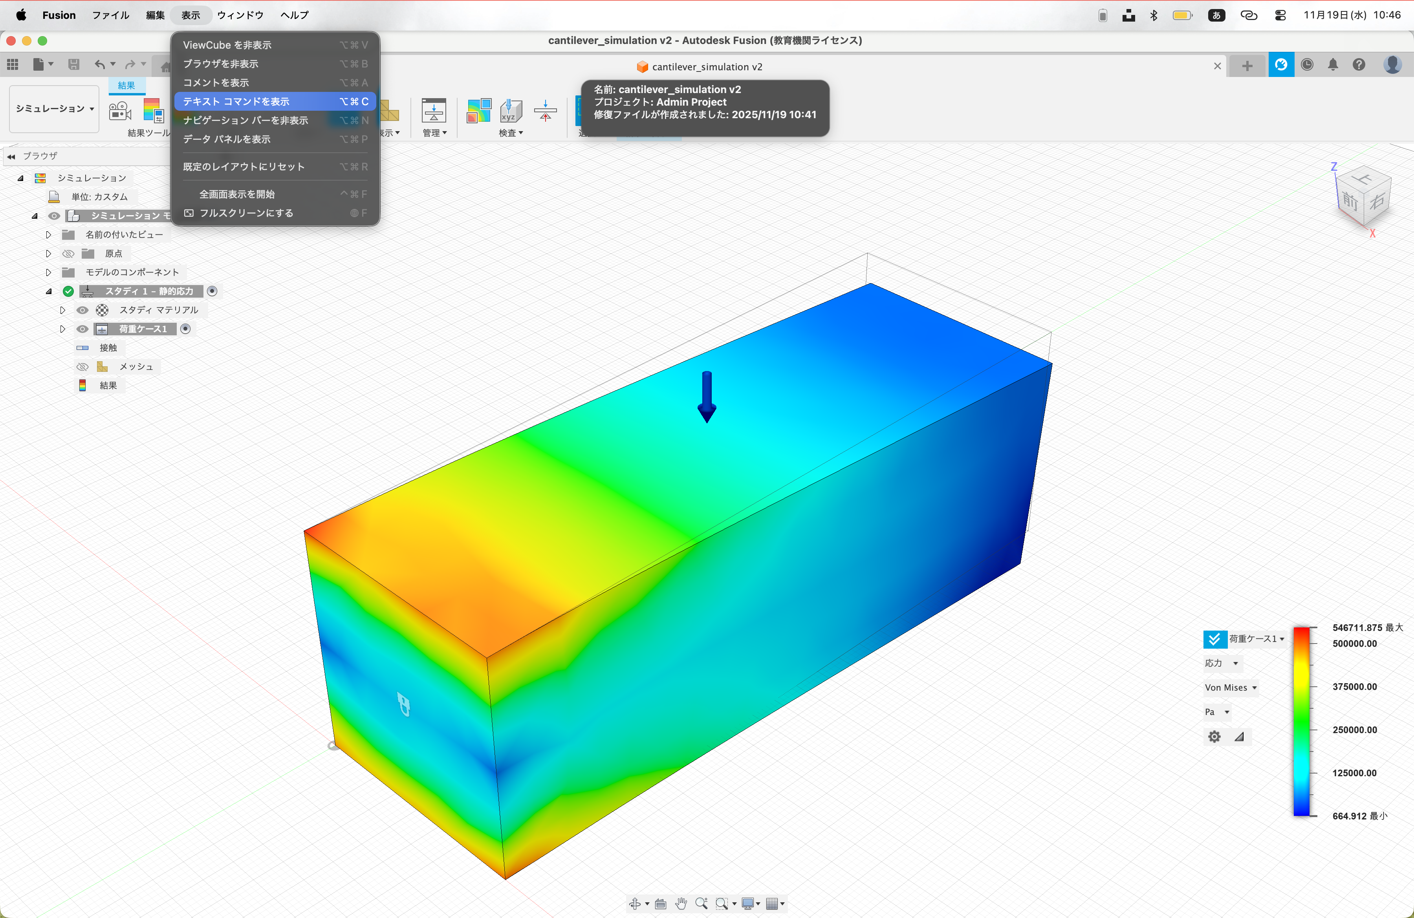This screenshot has width=1414, height=918.
Task: Open the ウィンドウ menu
Action: pyautogui.click(x=240, y=15)
